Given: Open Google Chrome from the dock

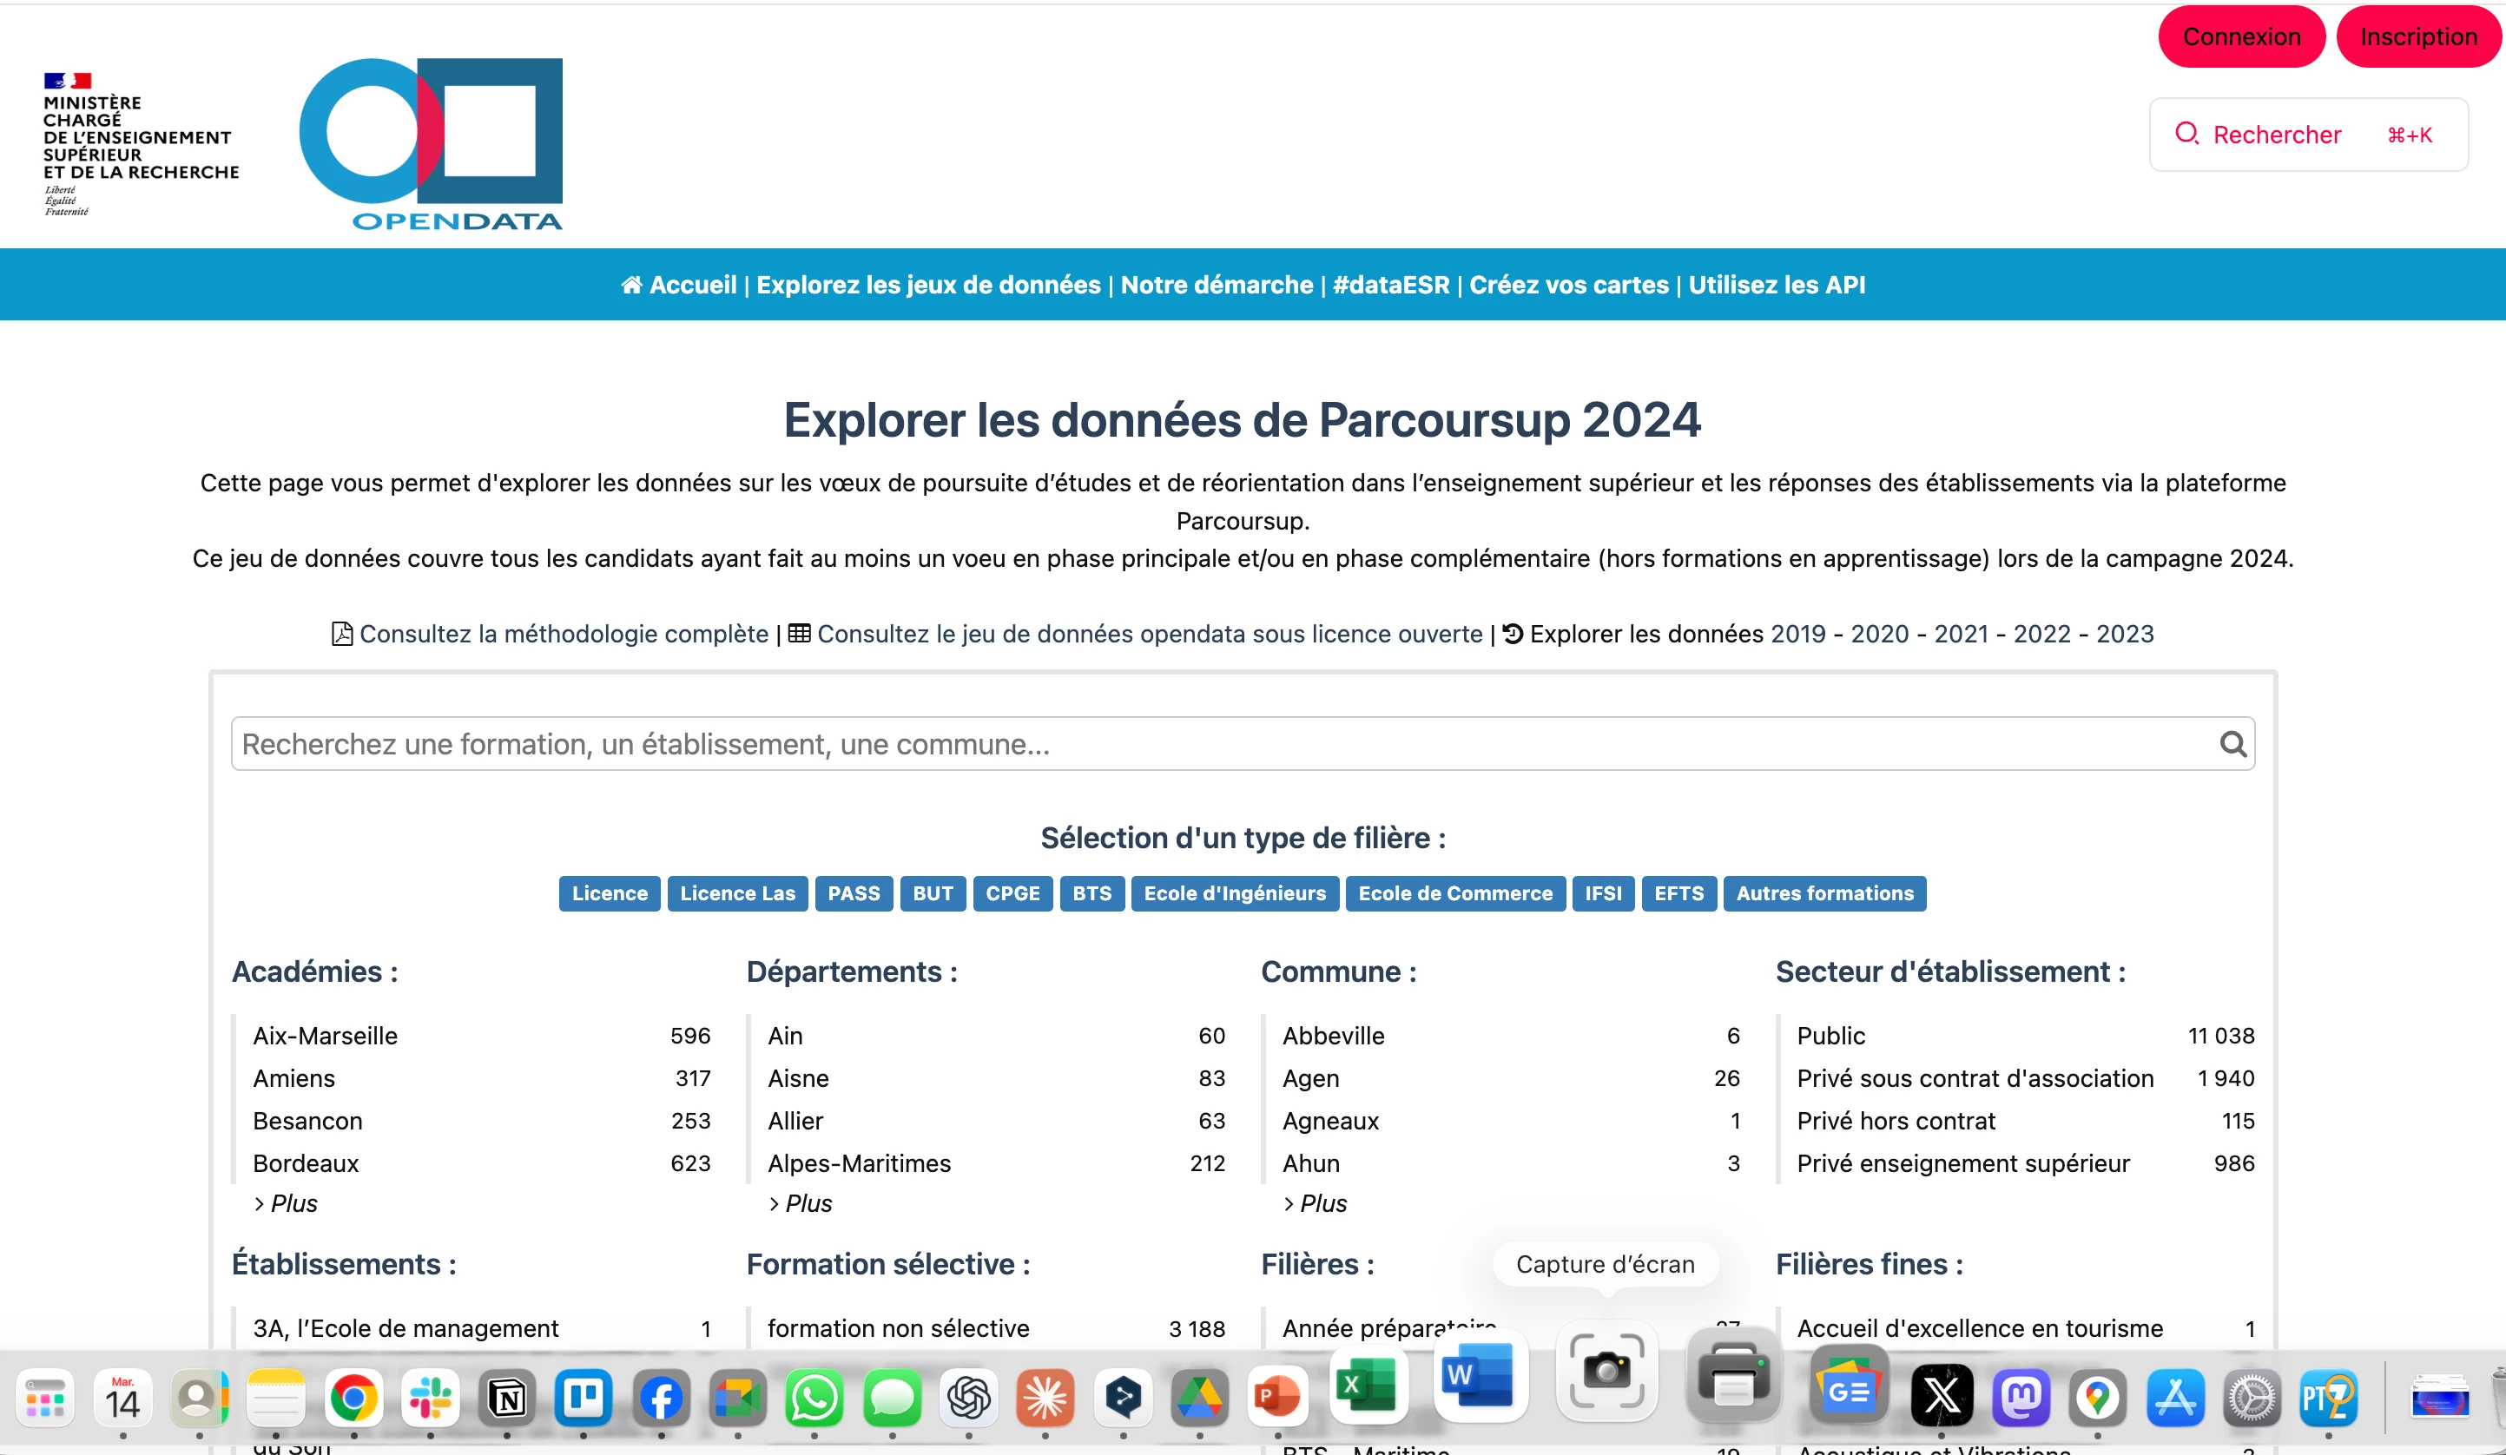Looking at the screenshot, I should pyautogui.click(x=353, y=1399).
